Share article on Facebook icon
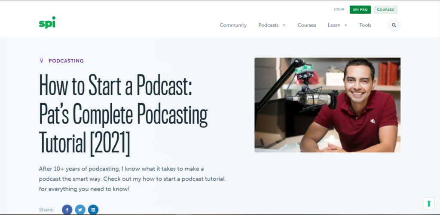 (x=67, y=210)
